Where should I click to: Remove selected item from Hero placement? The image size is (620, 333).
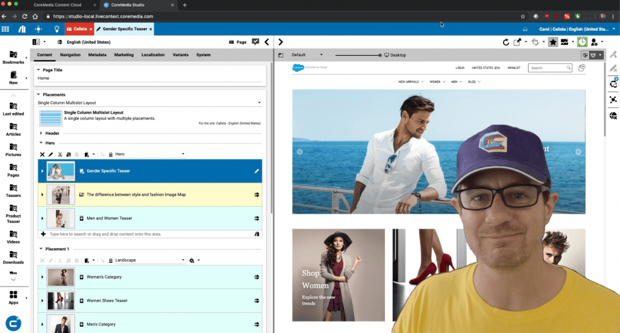tap(42, 154)
